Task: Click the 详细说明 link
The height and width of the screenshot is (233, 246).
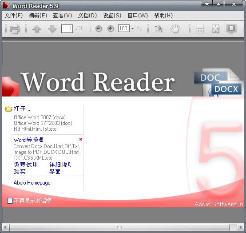Action: point(60,165)
